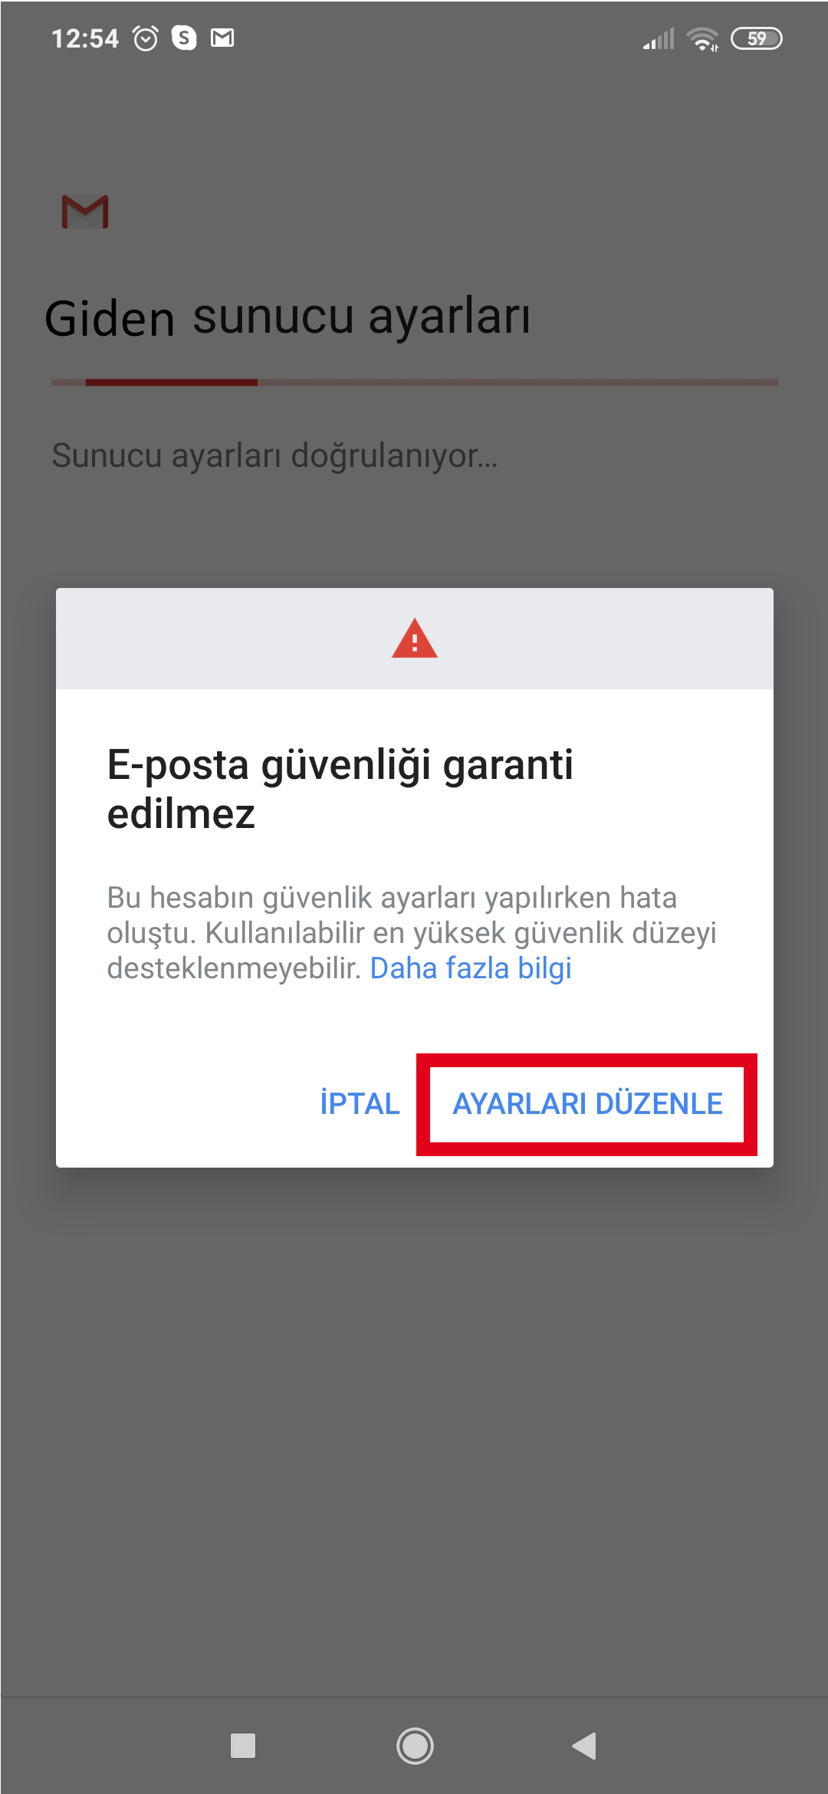The height and width of the screenshot is (1794, 828).
Task: Tap the İPTAL button
Action: [x=360, y=1104]
